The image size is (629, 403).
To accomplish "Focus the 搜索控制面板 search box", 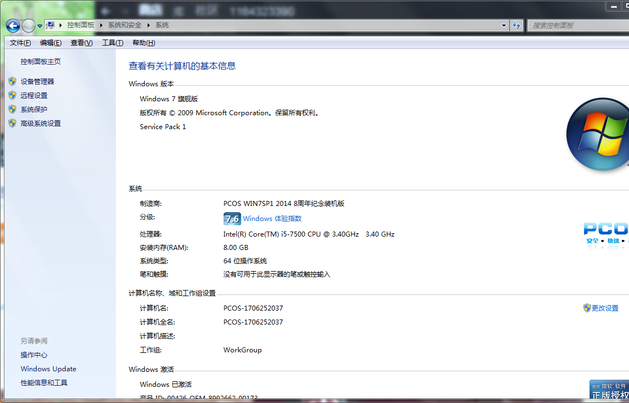I will click(578, 26).
